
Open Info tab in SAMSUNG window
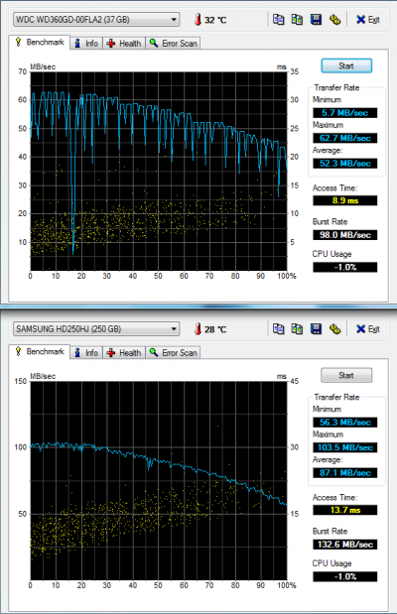click(x=86, y=353)
